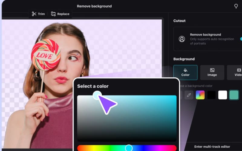The width and height of the screenshot is (242, 151).
Task: Pick the eyedropper color tool
Action: point(189,95)
